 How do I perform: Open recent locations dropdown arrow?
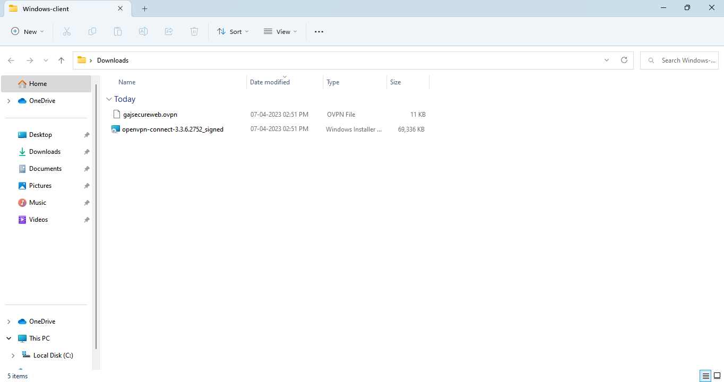[46, 60]
